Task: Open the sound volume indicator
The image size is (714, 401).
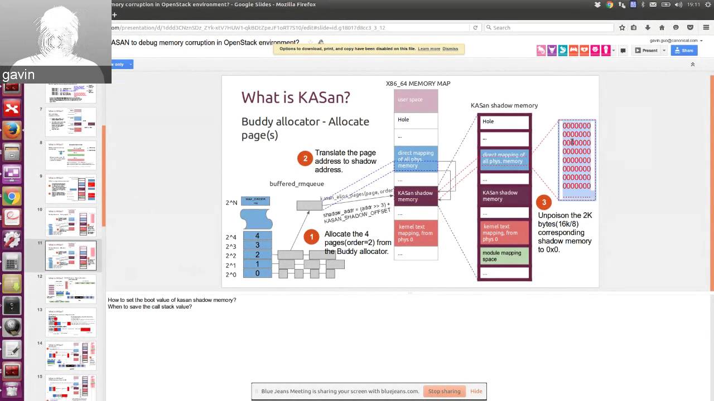Action: click(x=678, y=4)
